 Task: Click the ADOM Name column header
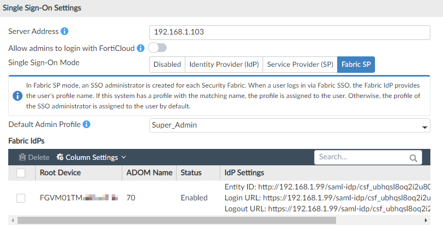[x=149, y=173]
